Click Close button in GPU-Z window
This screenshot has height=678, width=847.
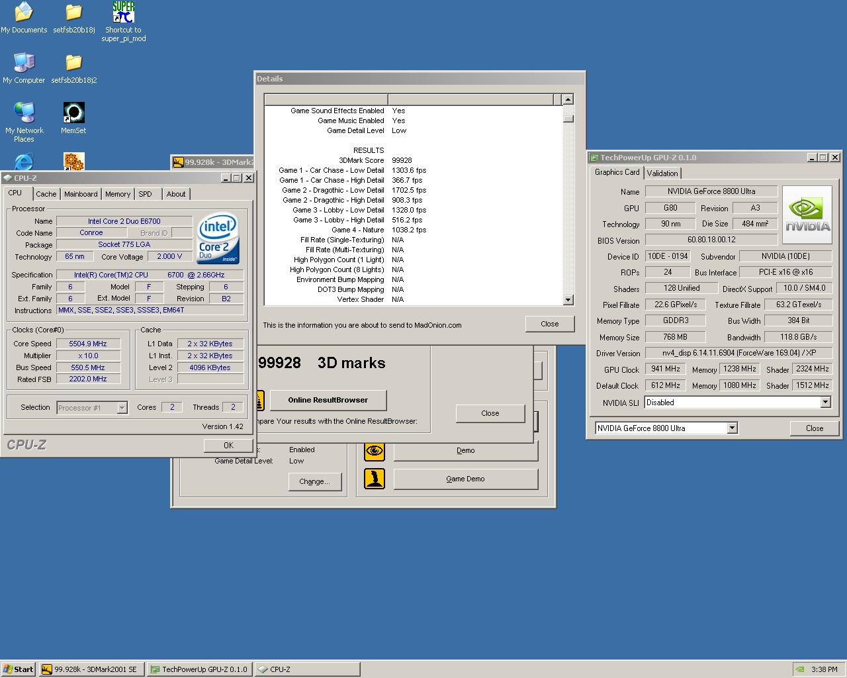click(x=815, y=428)
